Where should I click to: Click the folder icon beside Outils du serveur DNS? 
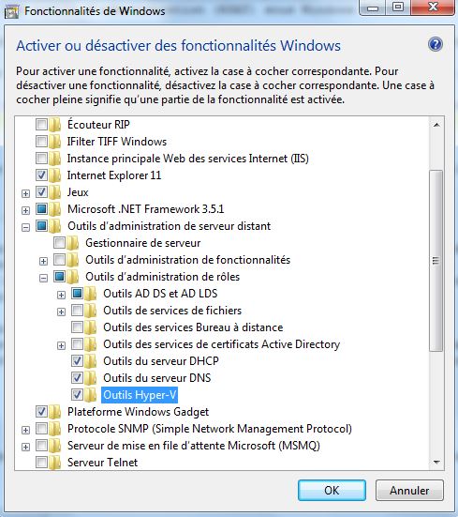[x=91, y=378]
